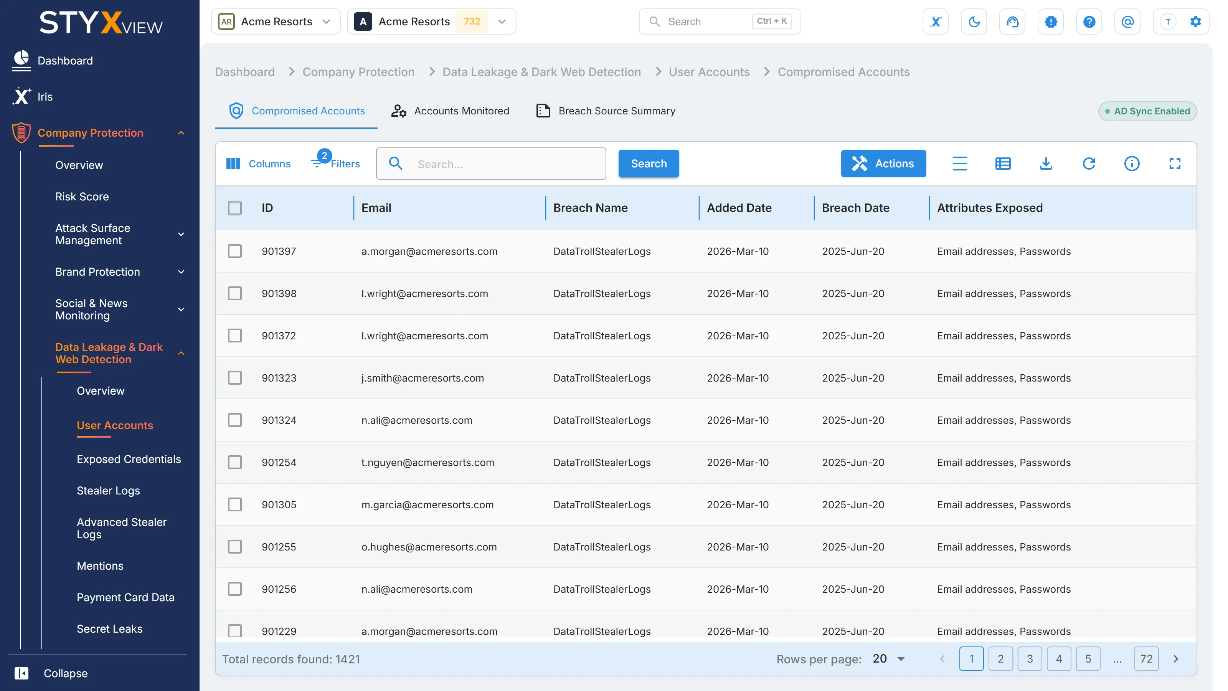Switch to Breach Source Summary tab
Image resolution: width=1228 pixels, height=691 pixels.
click(x=606, y=111)
